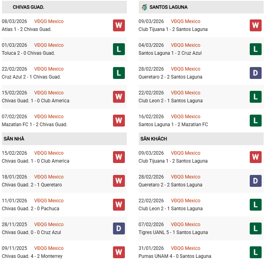
Task: Click L badge for Pumas UNAM match
Action: click(256, 252)
